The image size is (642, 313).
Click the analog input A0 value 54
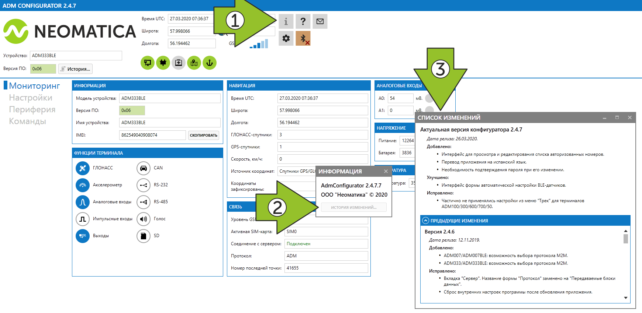(401, 98)
